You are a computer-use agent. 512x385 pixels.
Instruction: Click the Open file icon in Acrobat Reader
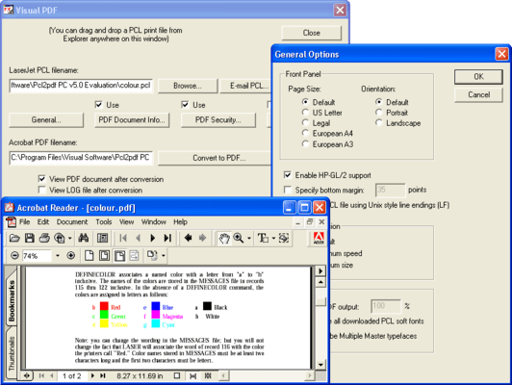[x=14, y=238]
